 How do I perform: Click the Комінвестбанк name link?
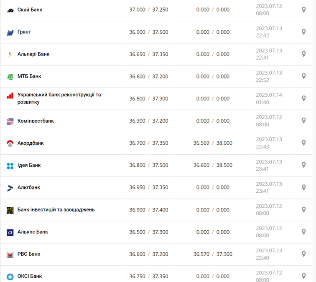[x=36, y=121]
